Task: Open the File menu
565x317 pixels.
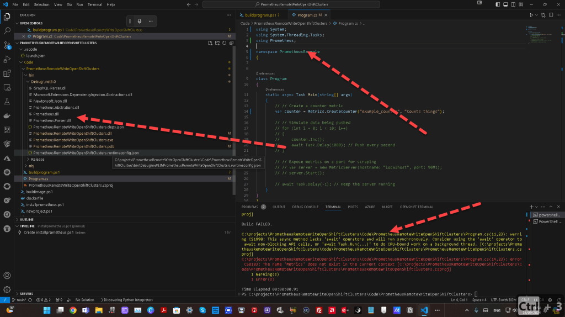Action: coord(15,4)
